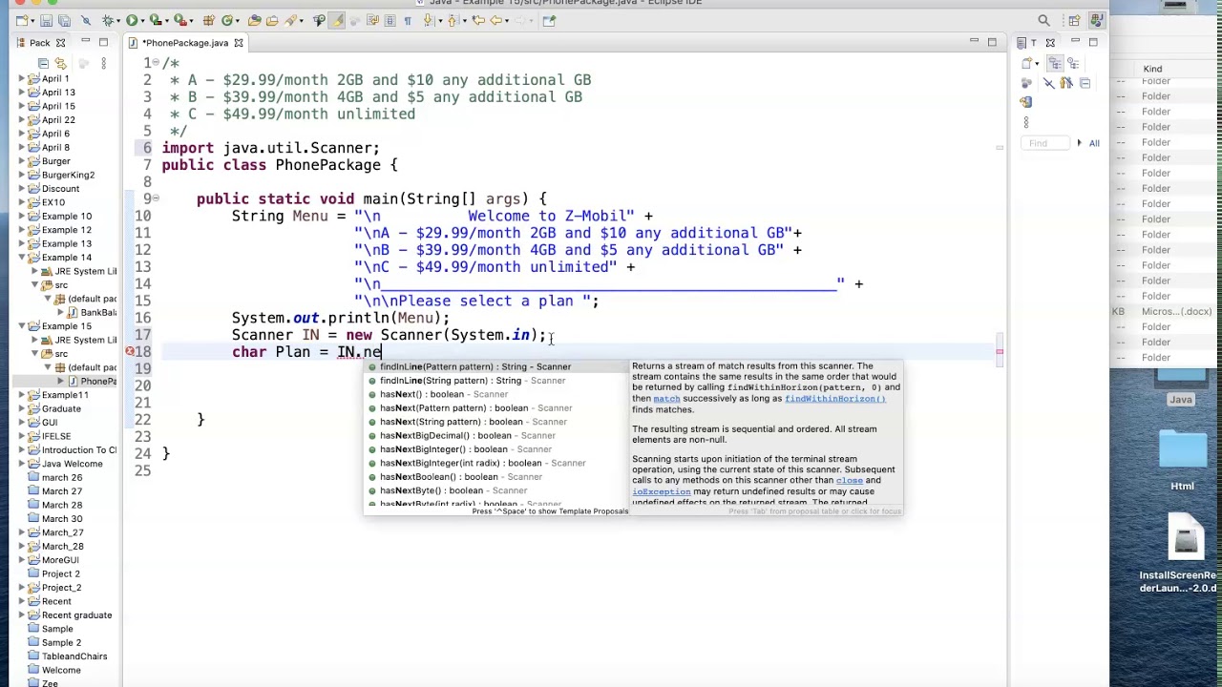The height and width of the screenshot is (687, 1222).
Task: Click the New Java Class icon
Action: (x=227, y=20)
